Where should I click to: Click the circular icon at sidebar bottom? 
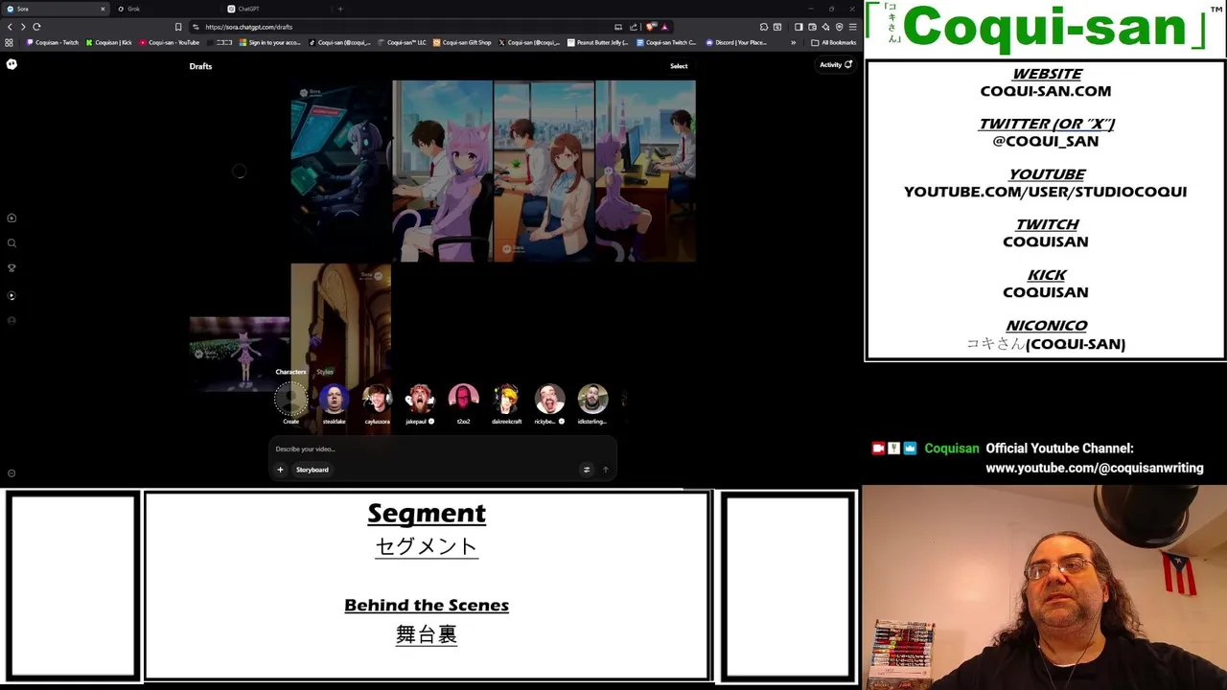(12, 472)
